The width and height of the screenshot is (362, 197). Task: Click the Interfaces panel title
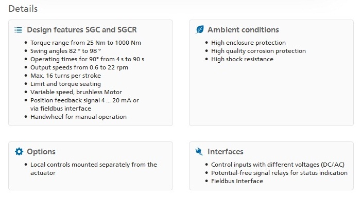click(x=226, y=152)
